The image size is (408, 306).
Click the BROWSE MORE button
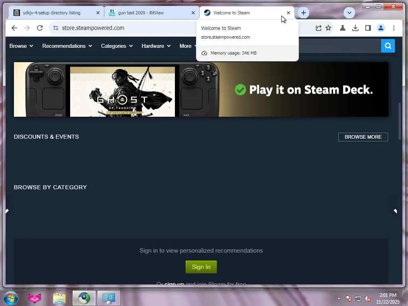[x=363, y=137]
